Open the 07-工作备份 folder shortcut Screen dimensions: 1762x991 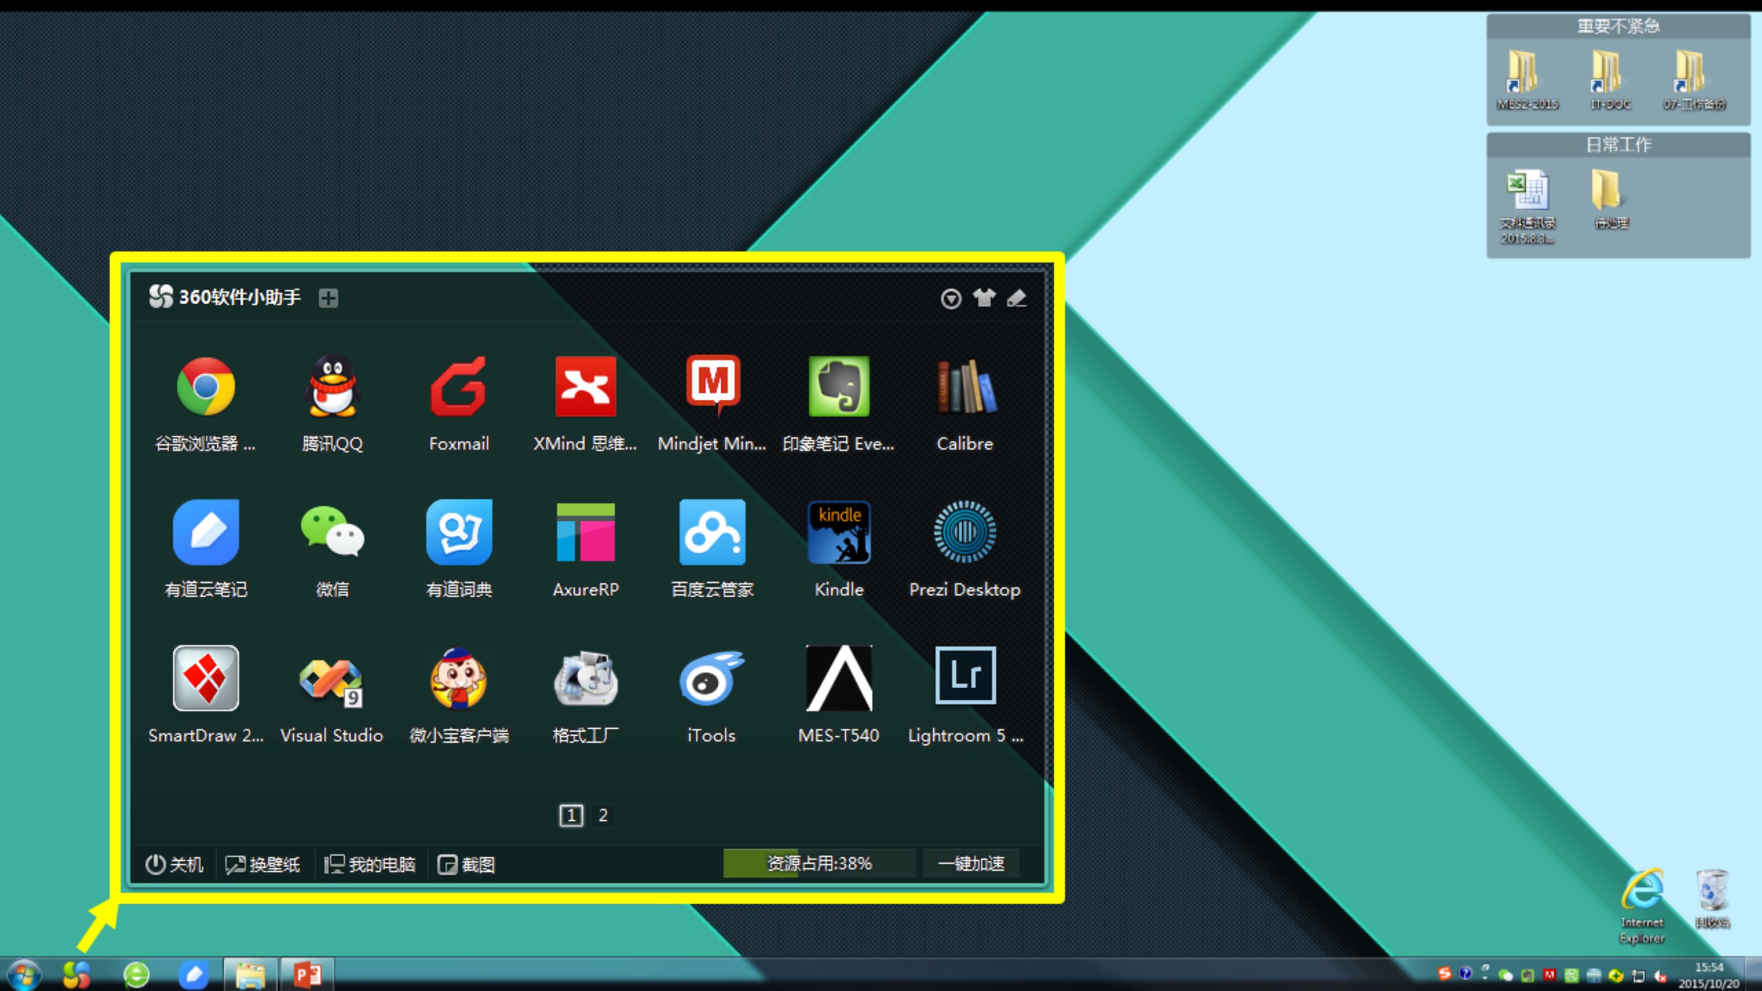pos(1694,79)
